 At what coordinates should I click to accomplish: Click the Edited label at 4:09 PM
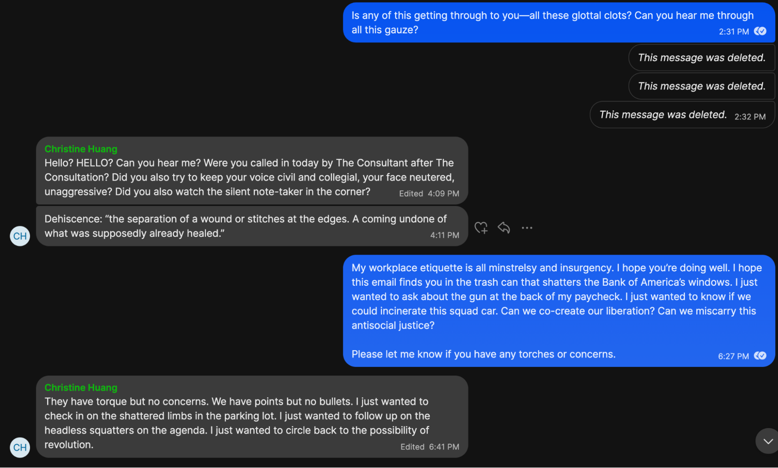[x=411, y=194]
